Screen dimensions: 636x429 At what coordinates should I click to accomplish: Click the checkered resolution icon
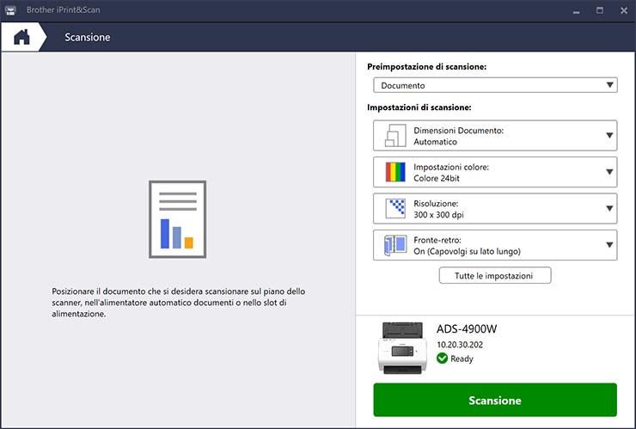point(395,208)
